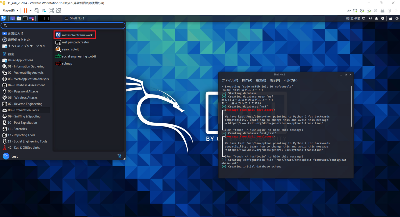400x217 pixels.
Task: Open 12 - Reporting Tools category
Action: 26,135
